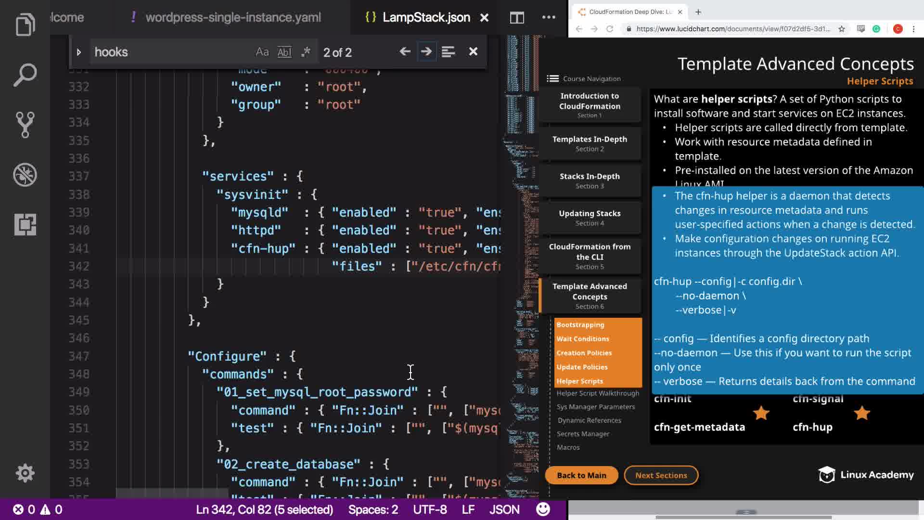Toggle regular expression search option
Viewport: 924px width, 520px height.
[306, 52]
